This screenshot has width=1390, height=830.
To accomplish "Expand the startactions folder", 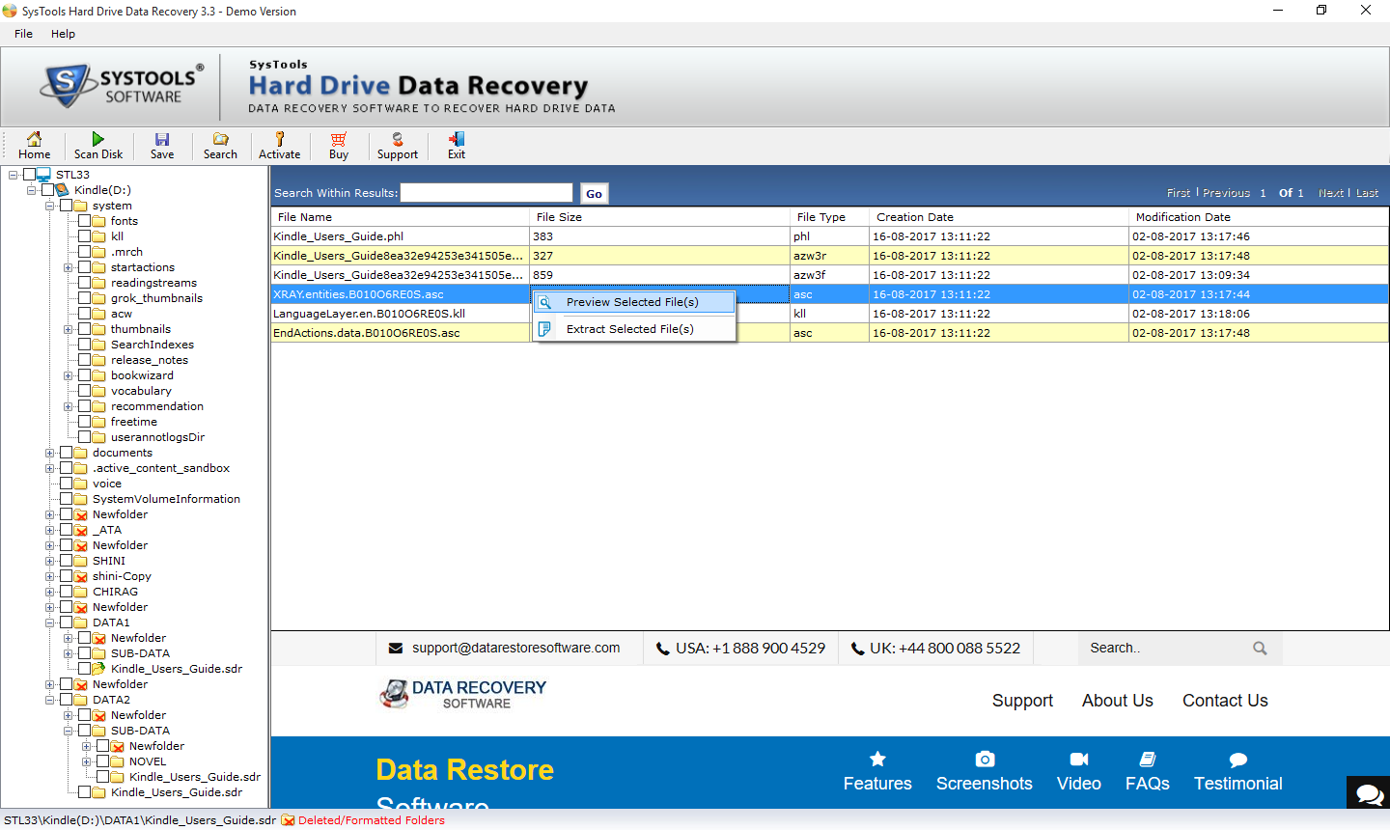I will [69, 267].
